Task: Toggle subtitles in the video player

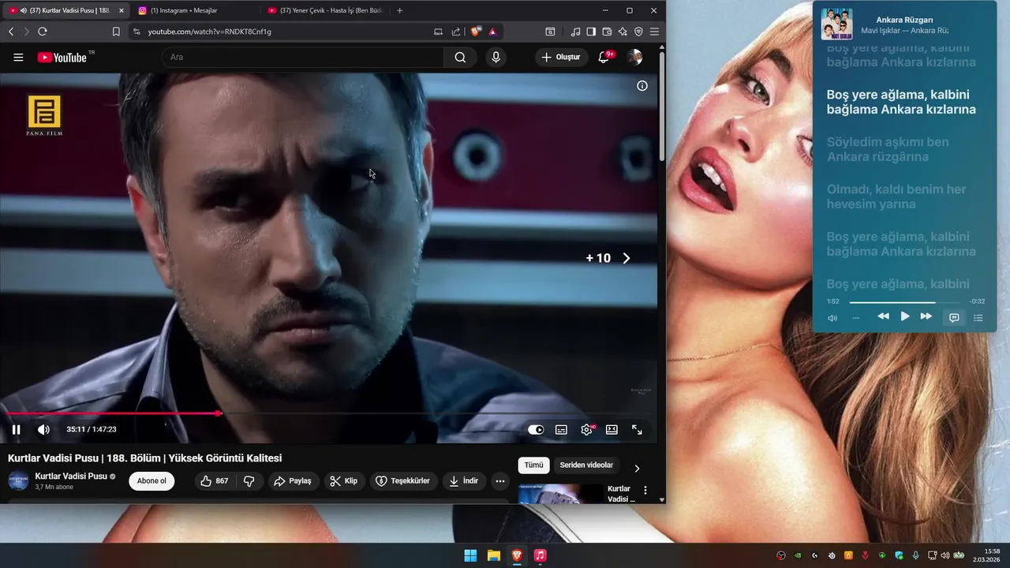Action: [561, 430]
